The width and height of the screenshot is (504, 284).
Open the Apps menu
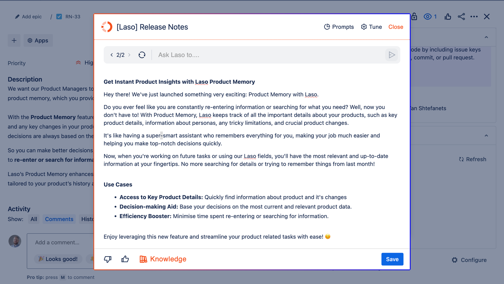click(x=38, y=40)
